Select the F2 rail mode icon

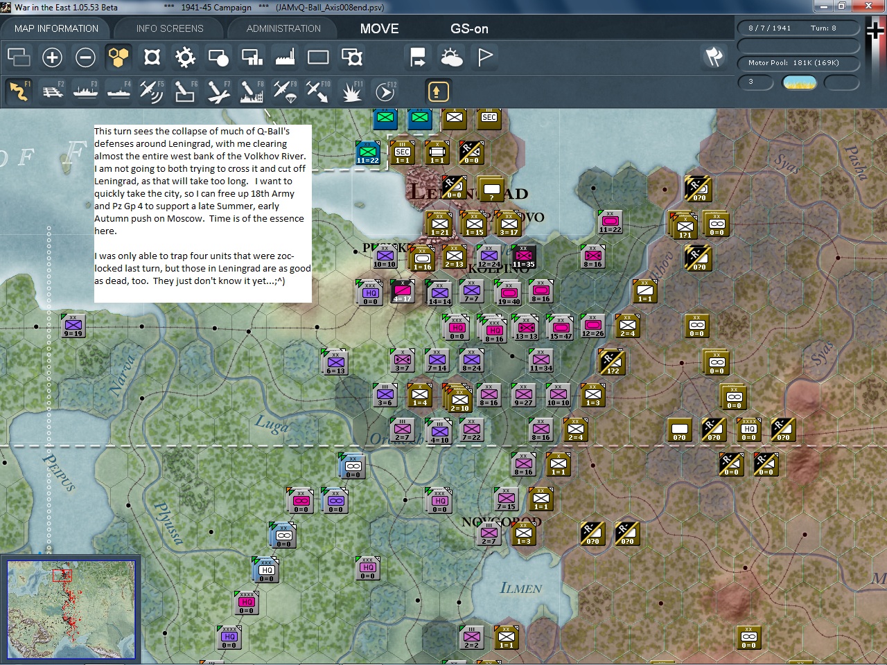(52, 91)
